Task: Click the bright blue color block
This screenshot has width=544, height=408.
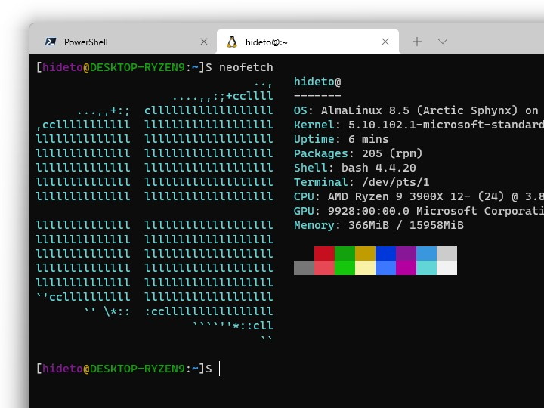Action: click(x=385, y=267)
